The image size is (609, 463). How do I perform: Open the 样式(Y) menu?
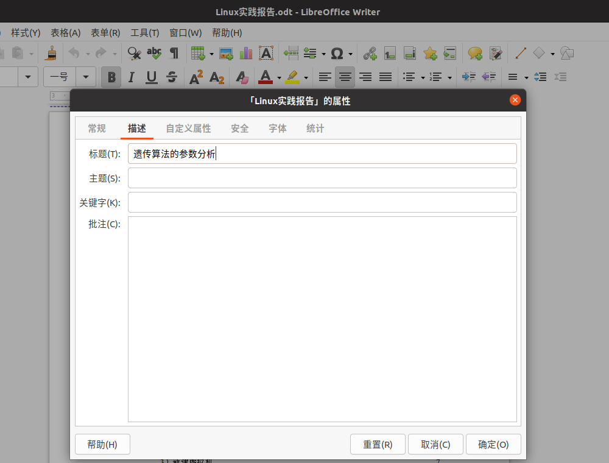click(x=26, y=33)
